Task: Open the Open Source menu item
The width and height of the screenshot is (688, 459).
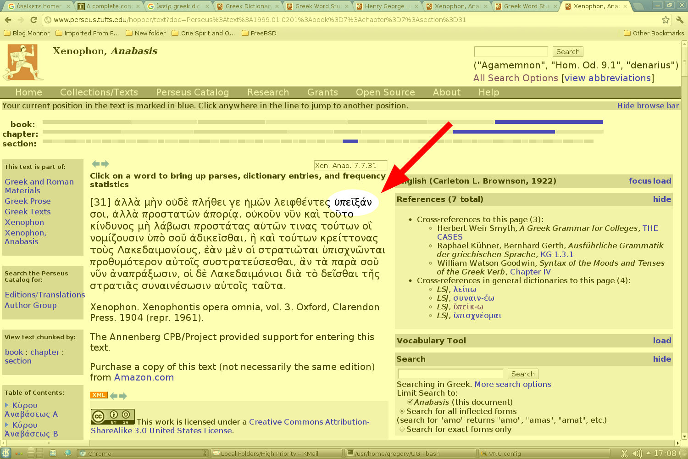Action: tap(385, 92)
